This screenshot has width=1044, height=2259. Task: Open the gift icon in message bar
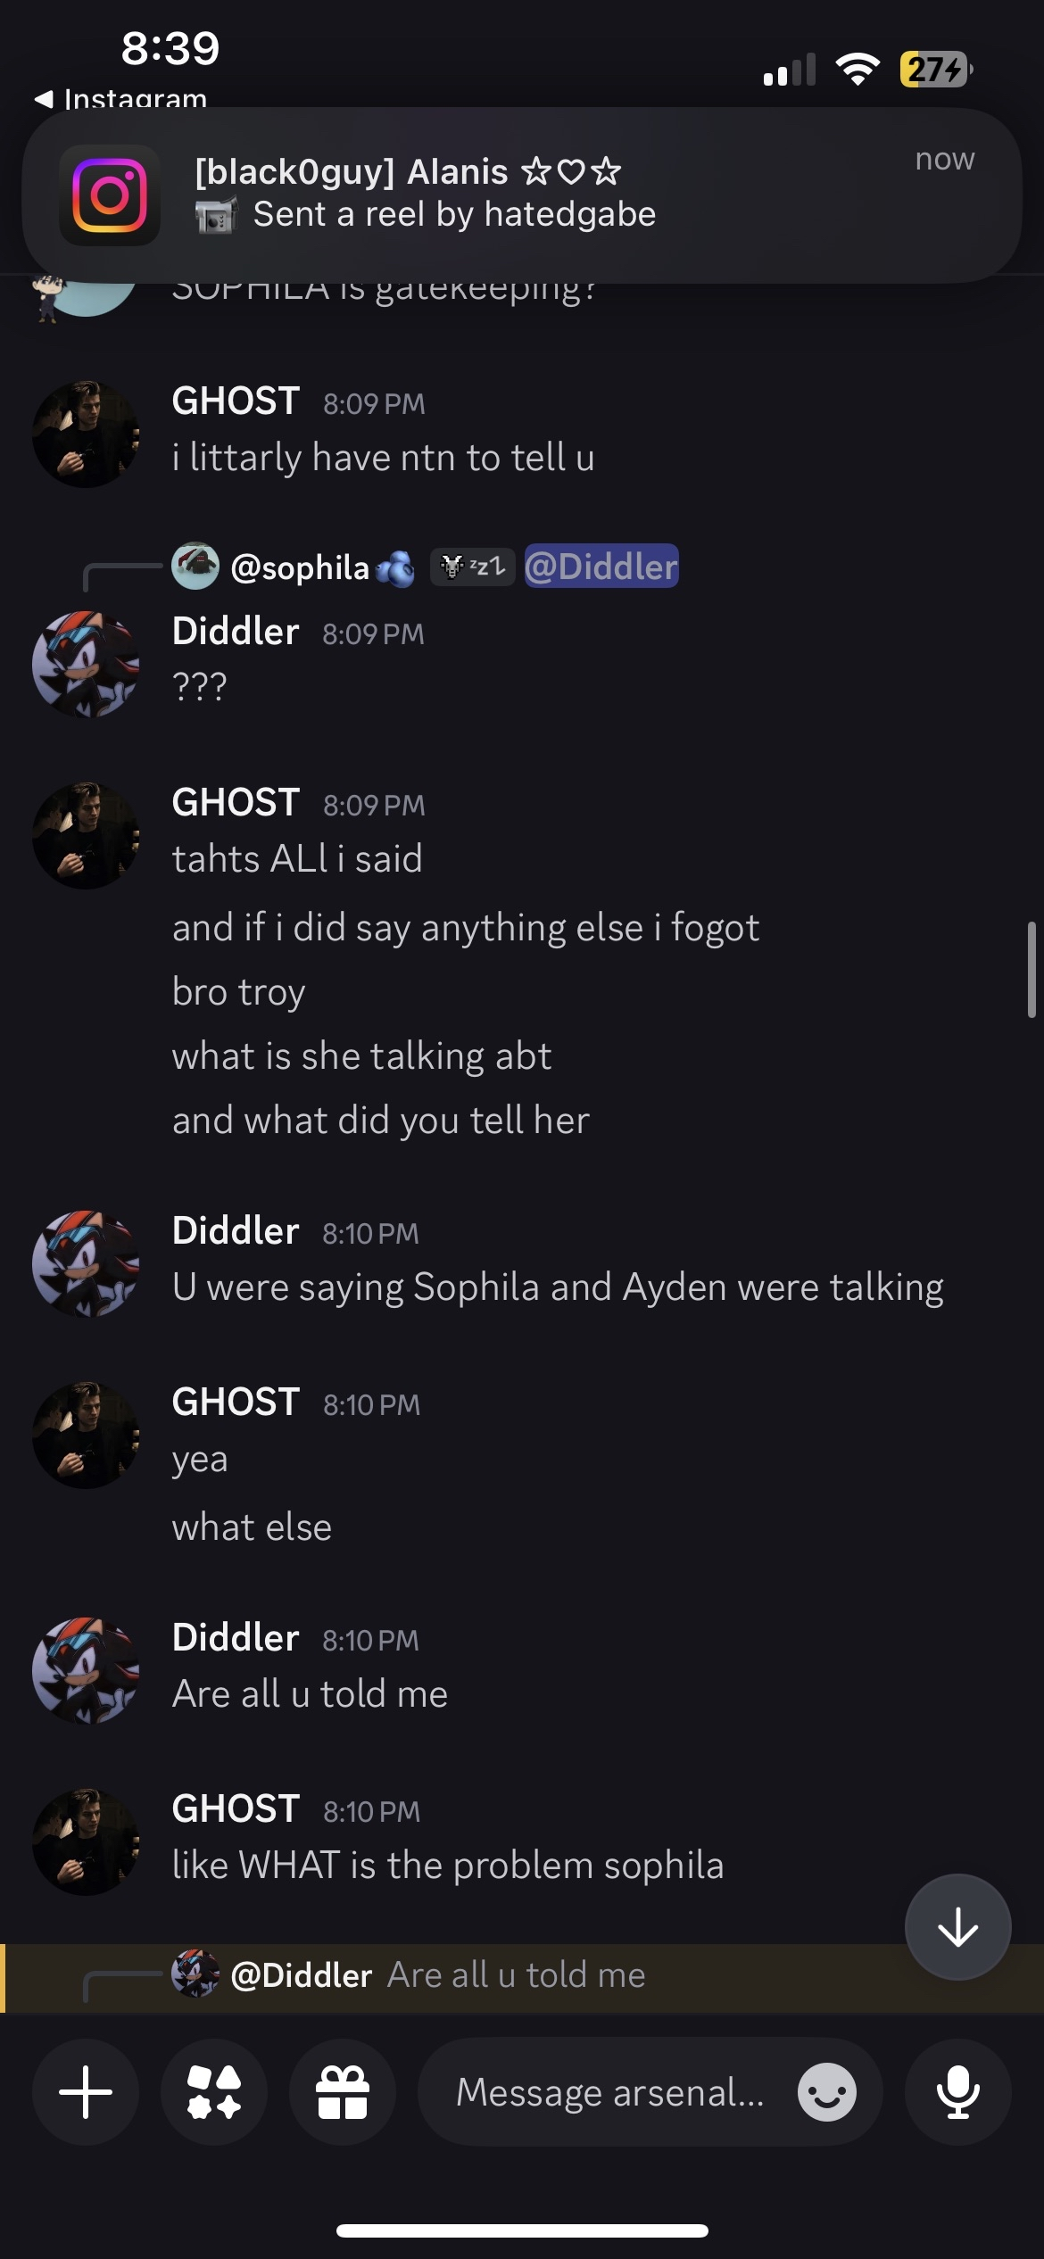[343, 2091]
